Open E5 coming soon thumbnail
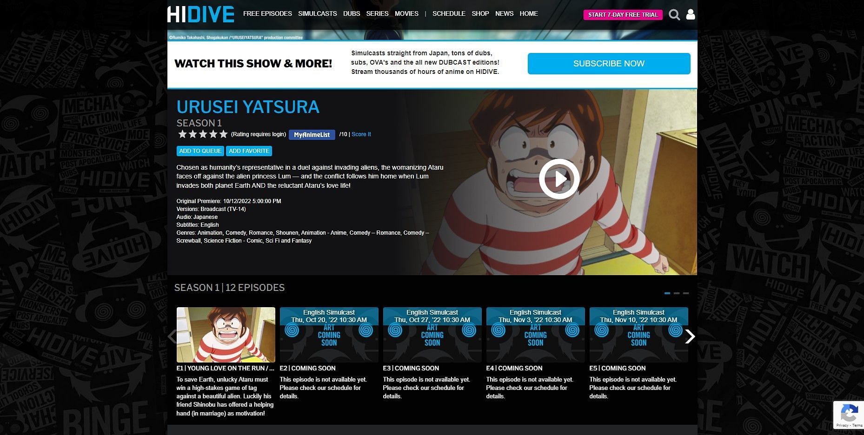The image size is (864, 435). (639, 335)
